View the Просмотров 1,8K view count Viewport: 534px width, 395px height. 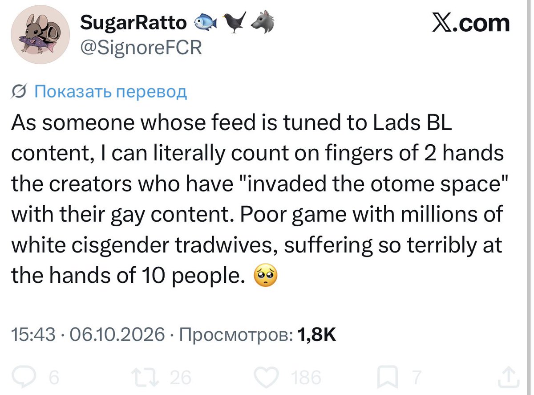257,334
